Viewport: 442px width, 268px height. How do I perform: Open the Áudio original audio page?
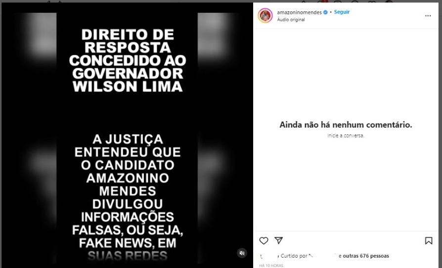pyautogui.click(x=291, y=19)
